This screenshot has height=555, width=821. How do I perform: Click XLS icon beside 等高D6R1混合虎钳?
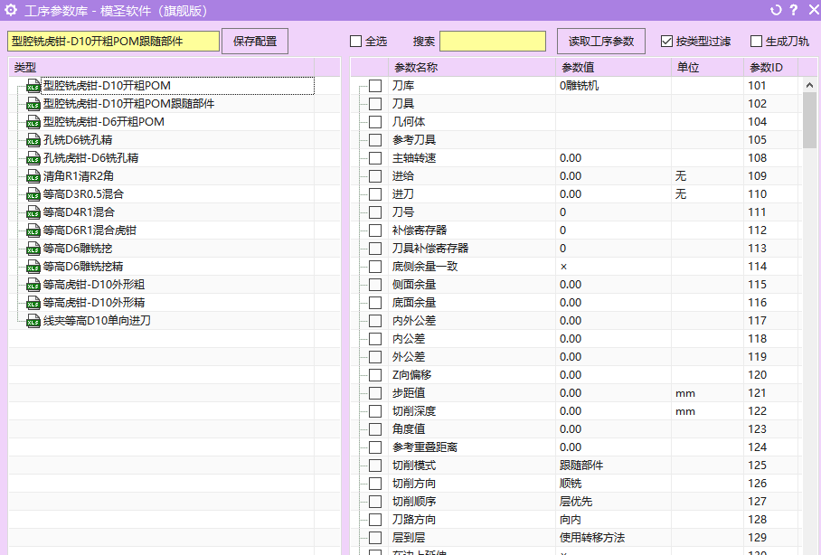33,230
